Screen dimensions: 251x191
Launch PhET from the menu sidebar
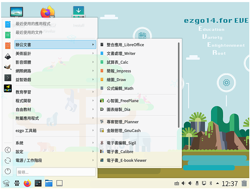8,88
